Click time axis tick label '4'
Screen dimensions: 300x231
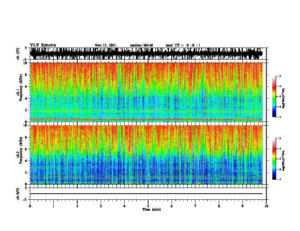pos(125,206)
